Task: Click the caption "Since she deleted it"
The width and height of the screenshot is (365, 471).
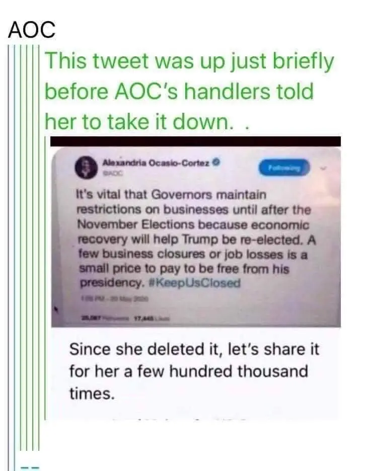Action: 194,349
